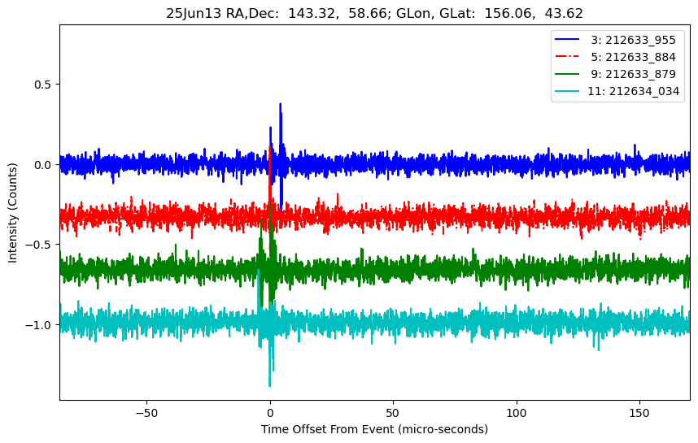Viewport: 698px width, 443px height.
Task: Click the −0.5 y-axis tick label
Action: coord(40,245)
